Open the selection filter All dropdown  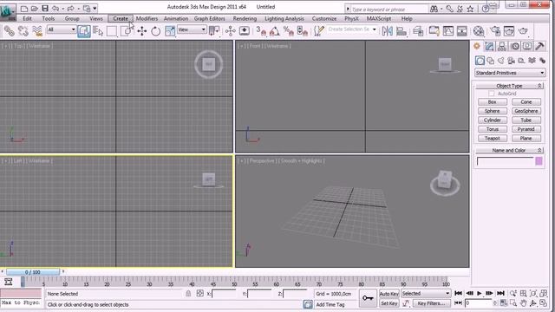click(62, 29)
